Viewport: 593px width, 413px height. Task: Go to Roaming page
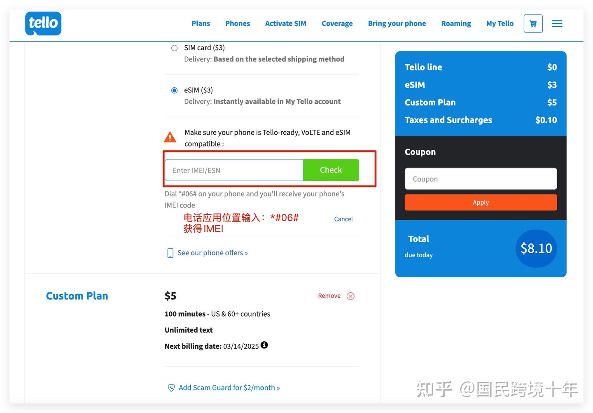456,23
